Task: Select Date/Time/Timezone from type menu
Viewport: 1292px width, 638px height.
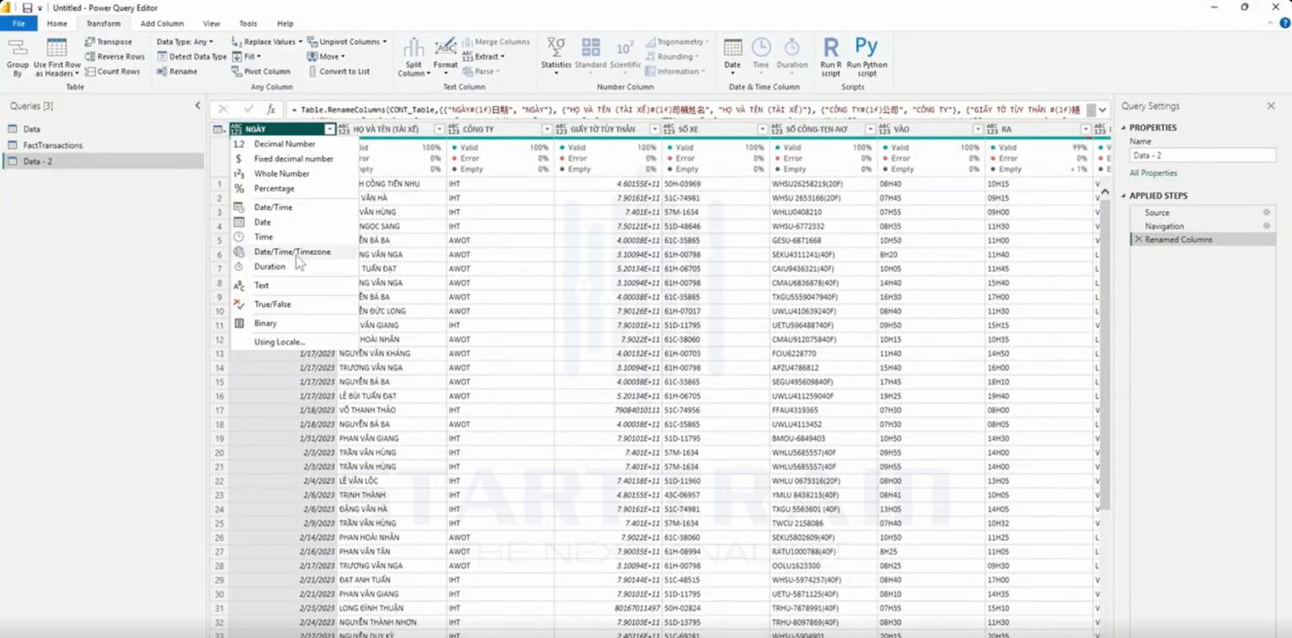Action: tap(292, 252)
